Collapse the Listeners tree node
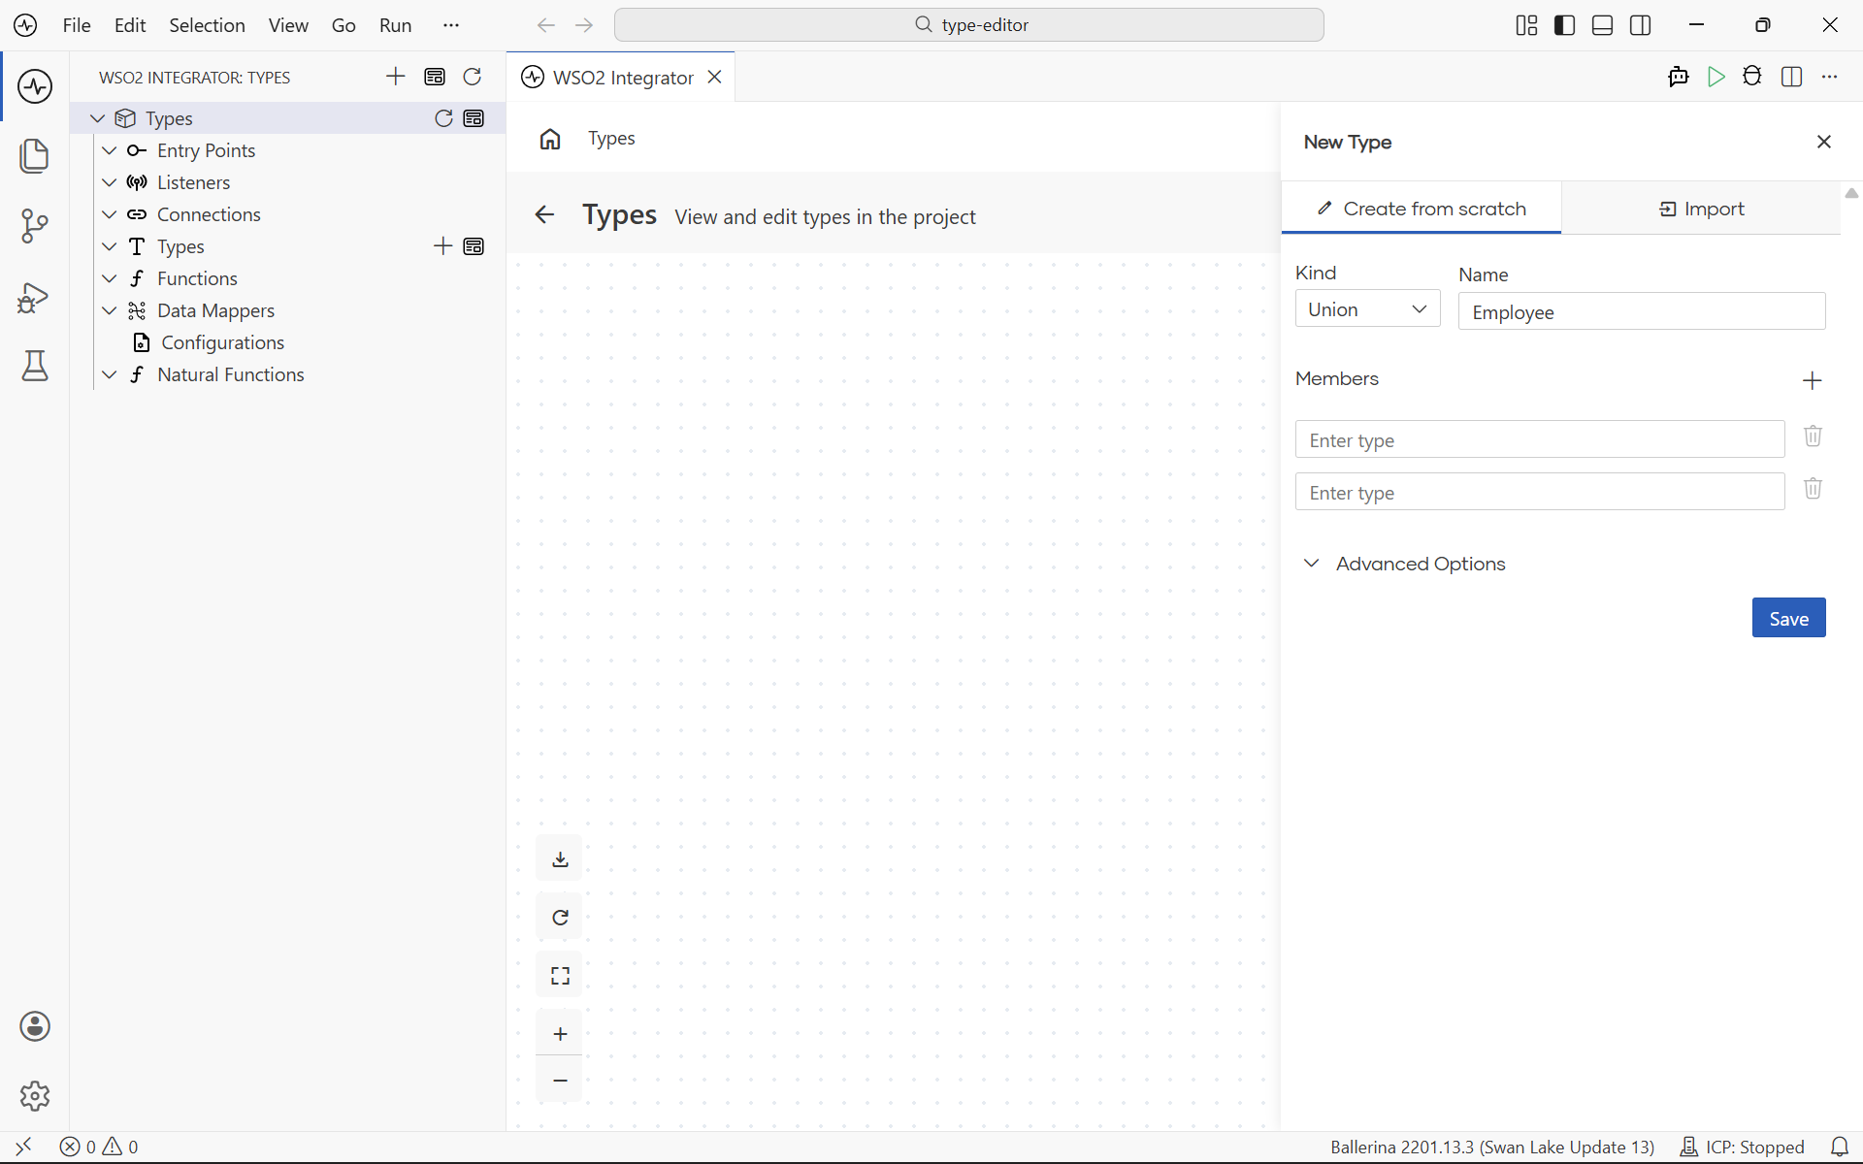Image resolution: width=1863 pixels, height=1164 pixels. point(110,182)
